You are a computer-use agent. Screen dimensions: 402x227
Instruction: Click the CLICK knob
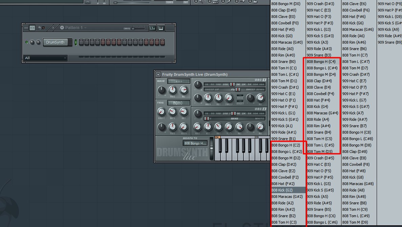click(x=184, y=127)
